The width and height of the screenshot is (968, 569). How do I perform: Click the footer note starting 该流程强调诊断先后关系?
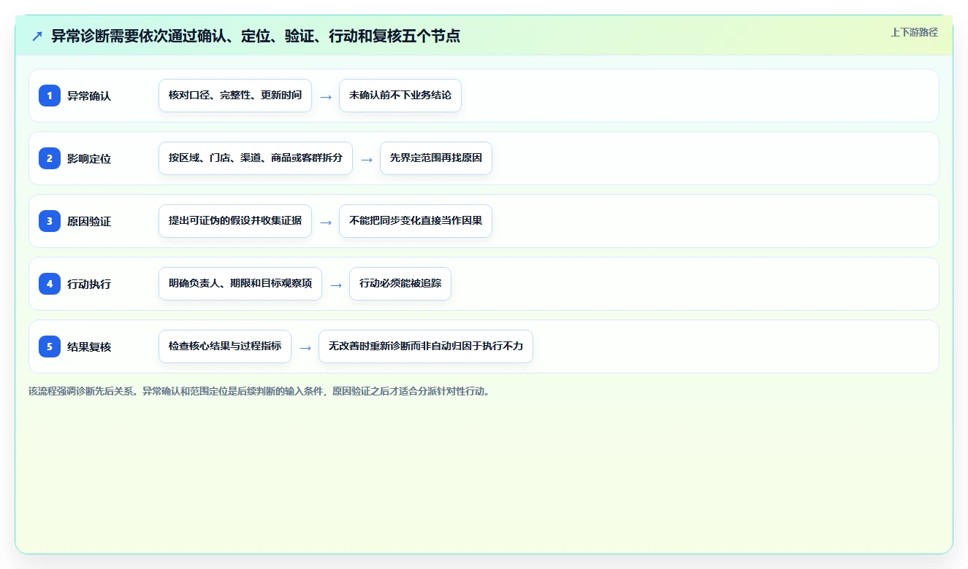tap(259, 391)
